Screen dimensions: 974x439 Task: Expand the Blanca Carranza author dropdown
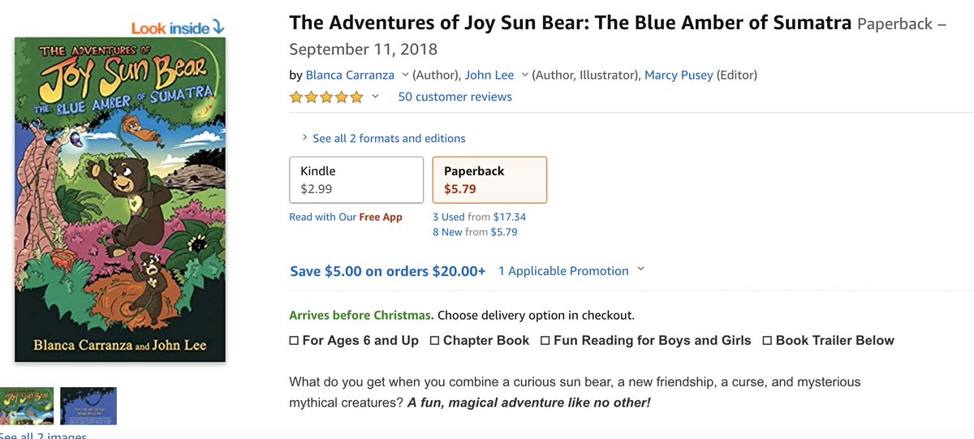[x=404, y=75]
